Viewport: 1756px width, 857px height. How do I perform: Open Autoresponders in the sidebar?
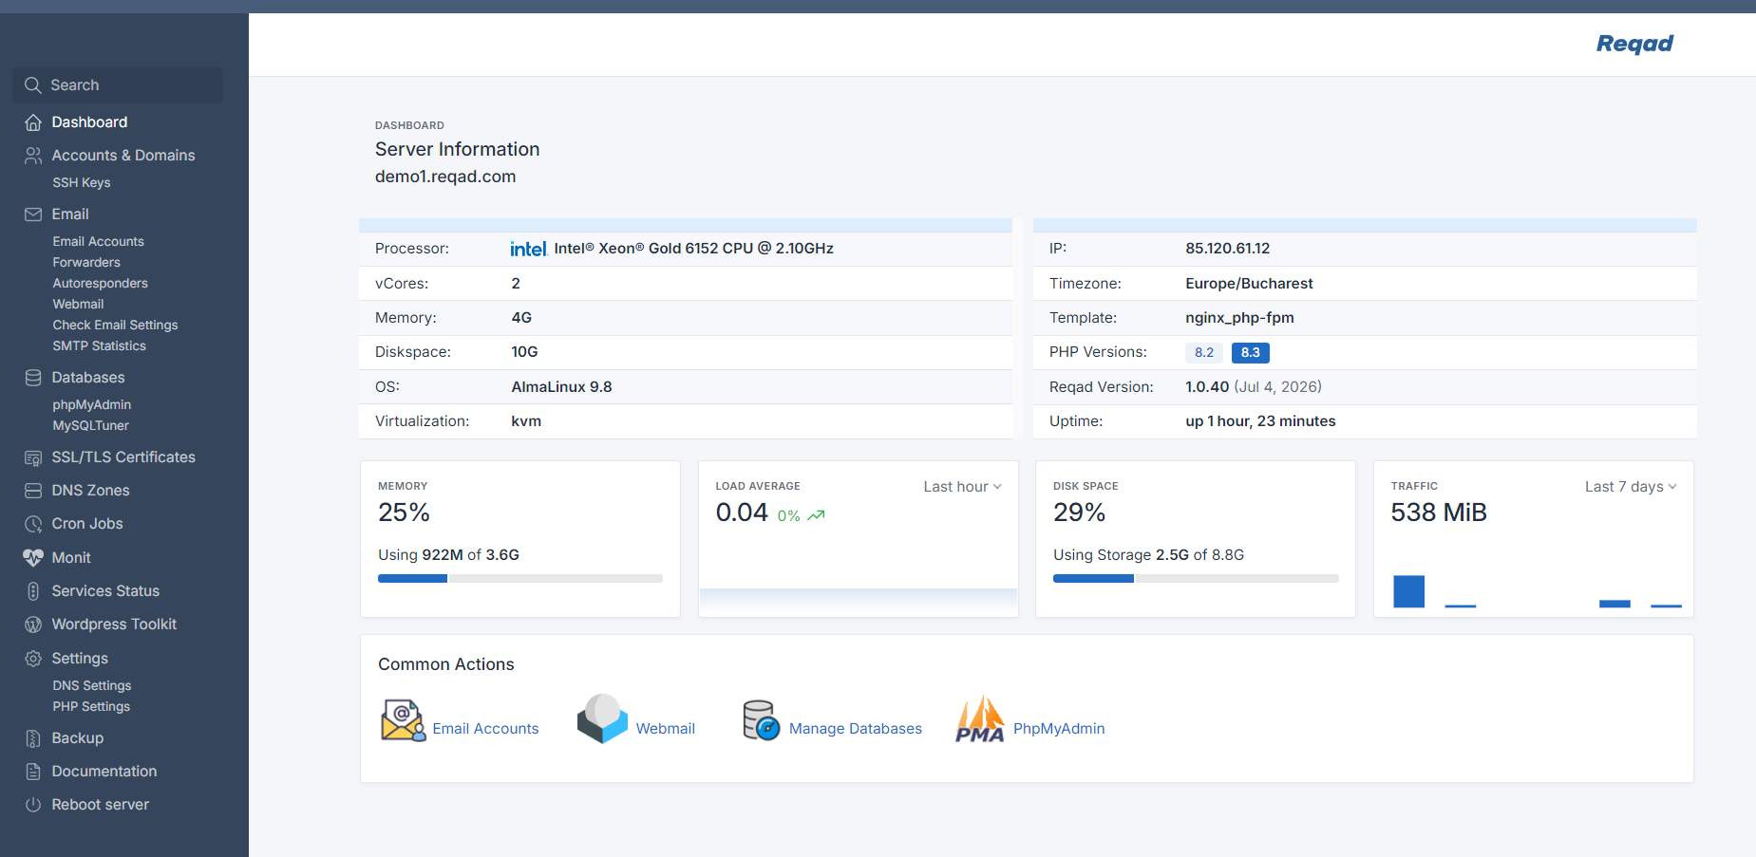(x=101, y=284)
